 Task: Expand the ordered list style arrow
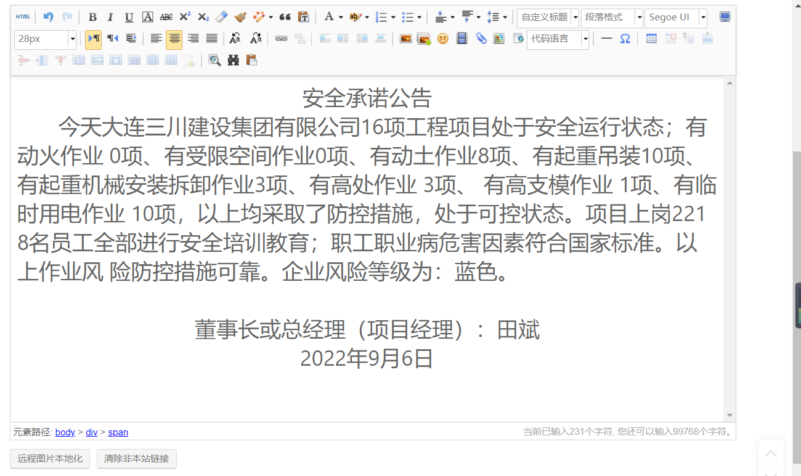click(393, 17)
